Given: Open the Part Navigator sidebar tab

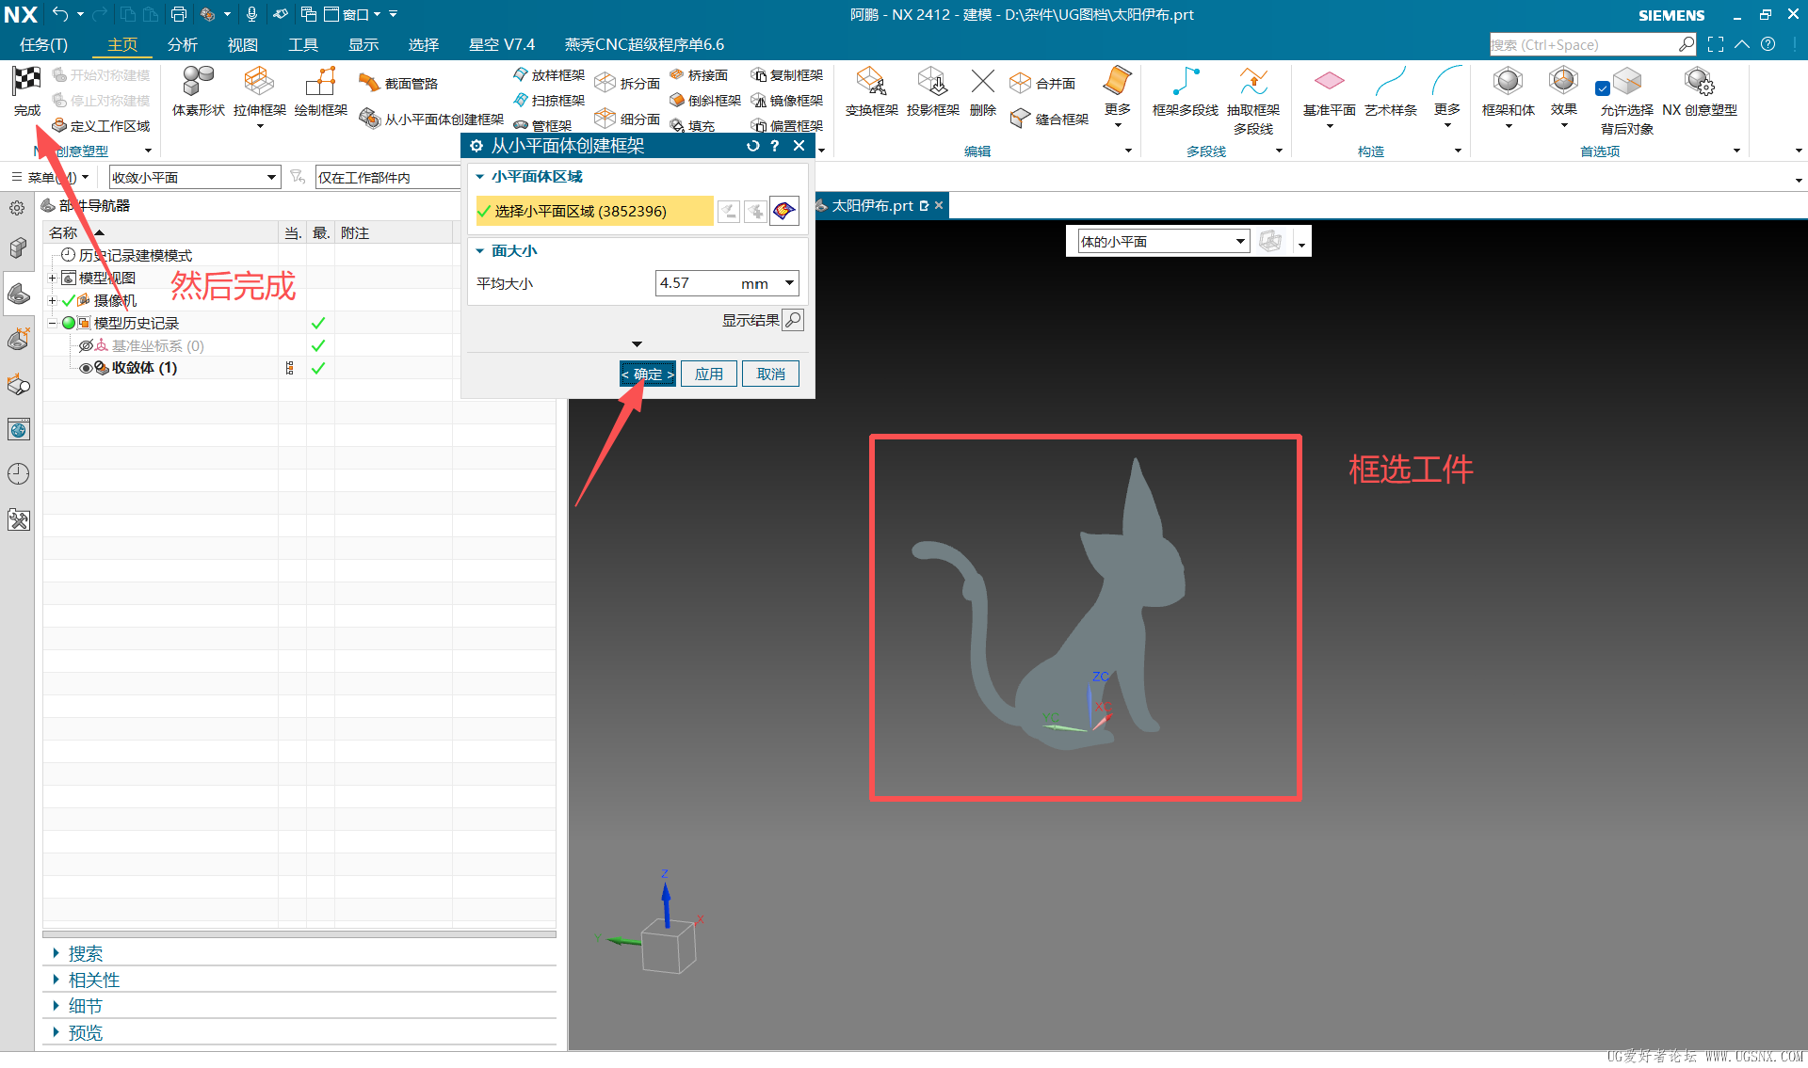Looking at the screenshot, I should 19,294.
